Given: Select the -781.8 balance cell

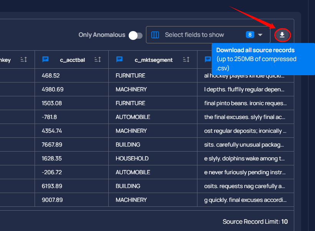Looking at the screenshot, I should click(71, 117).
